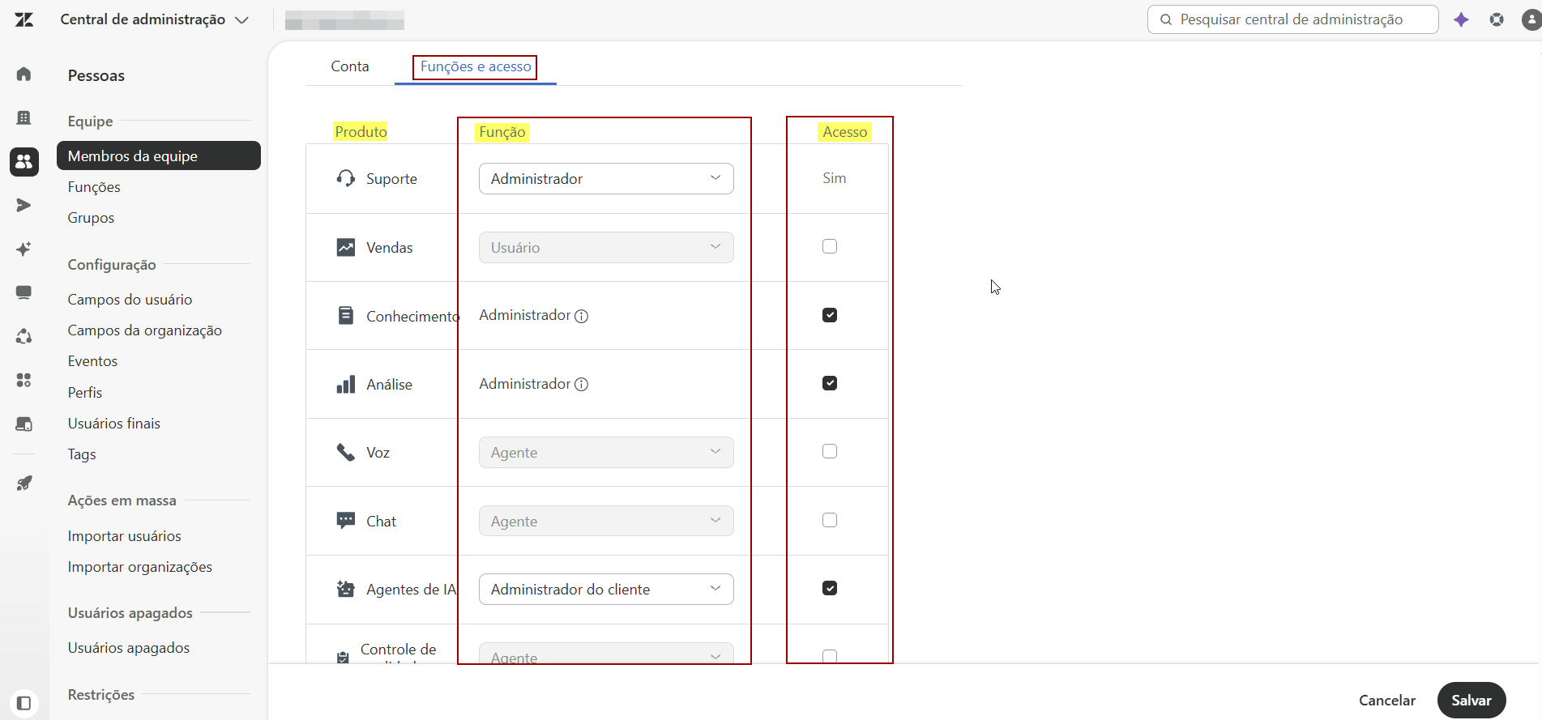
Task: Open the Chat Agente role dropdown
Action: (x=606, y=521)
